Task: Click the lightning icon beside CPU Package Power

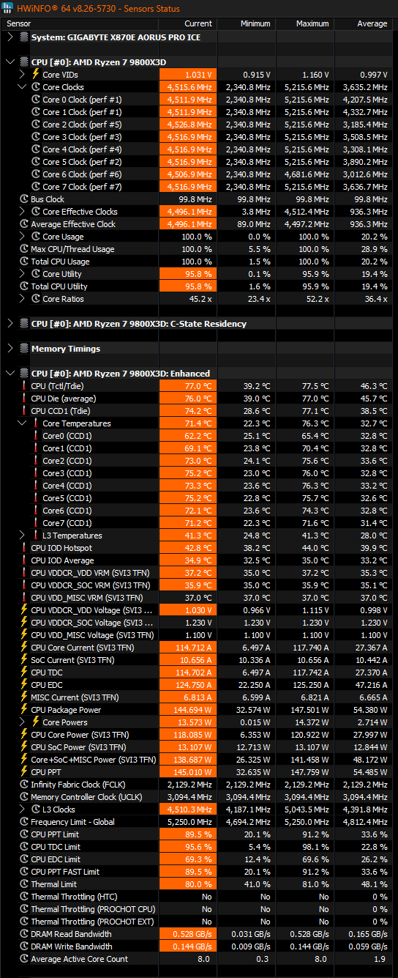Action: [24, 709]
